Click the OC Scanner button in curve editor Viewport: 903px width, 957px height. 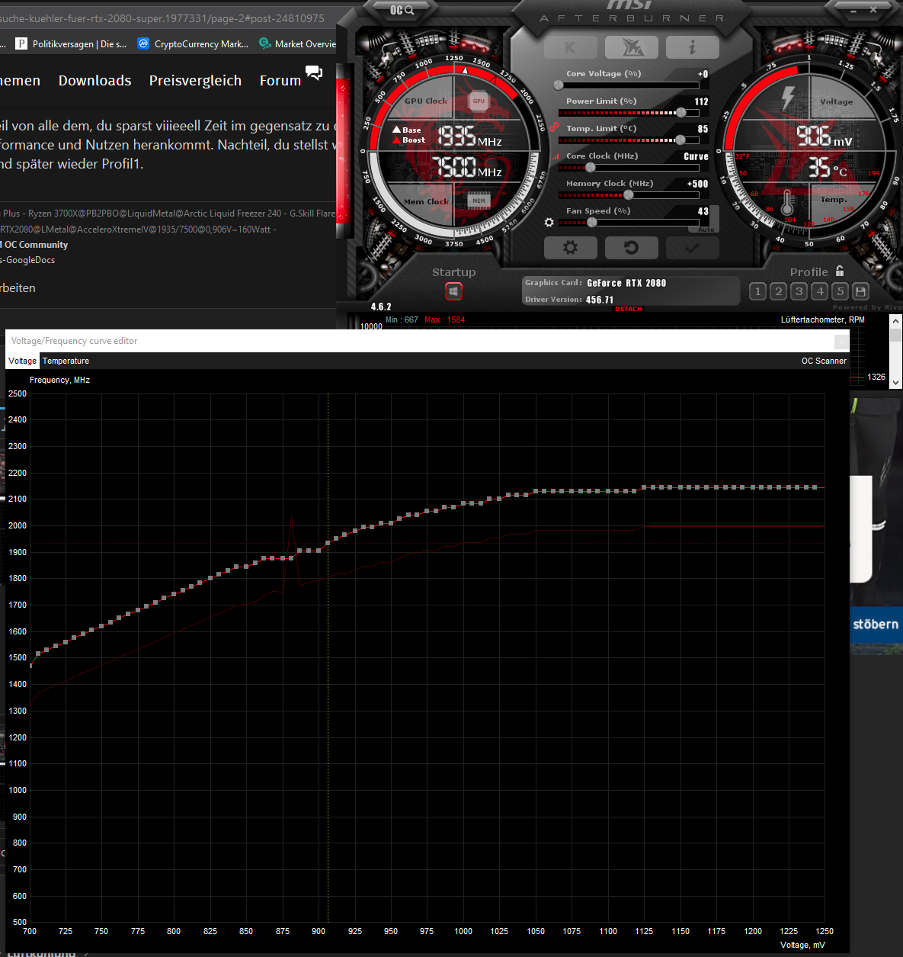tap(824, 361)
